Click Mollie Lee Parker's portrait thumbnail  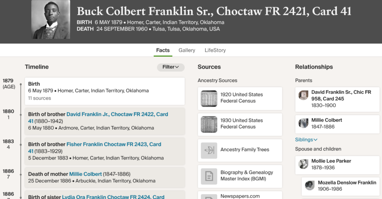pyautogui.click(x=304, y=164)
